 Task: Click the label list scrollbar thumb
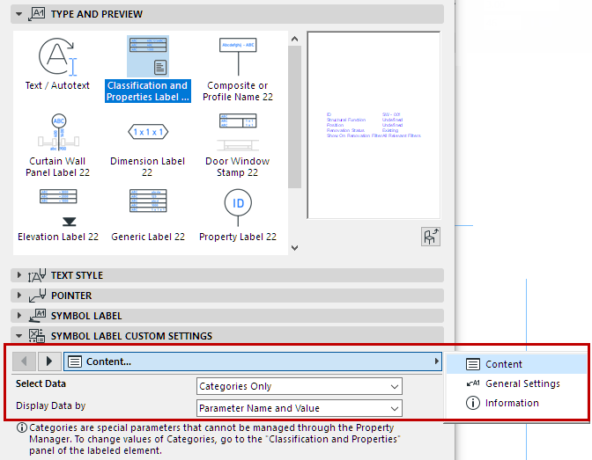(x=294, y=117)
